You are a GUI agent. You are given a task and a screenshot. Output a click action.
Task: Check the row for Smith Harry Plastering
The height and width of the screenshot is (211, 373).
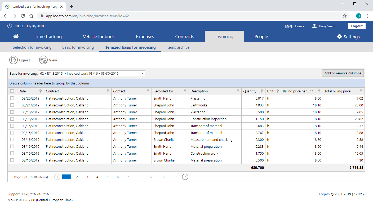coord(12,98)
